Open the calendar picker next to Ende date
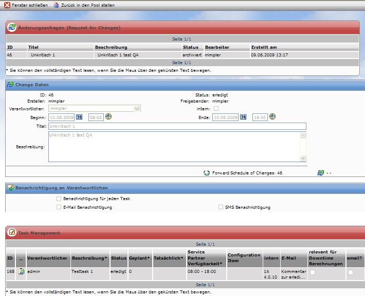365x296 pixels. pos(243,117)
